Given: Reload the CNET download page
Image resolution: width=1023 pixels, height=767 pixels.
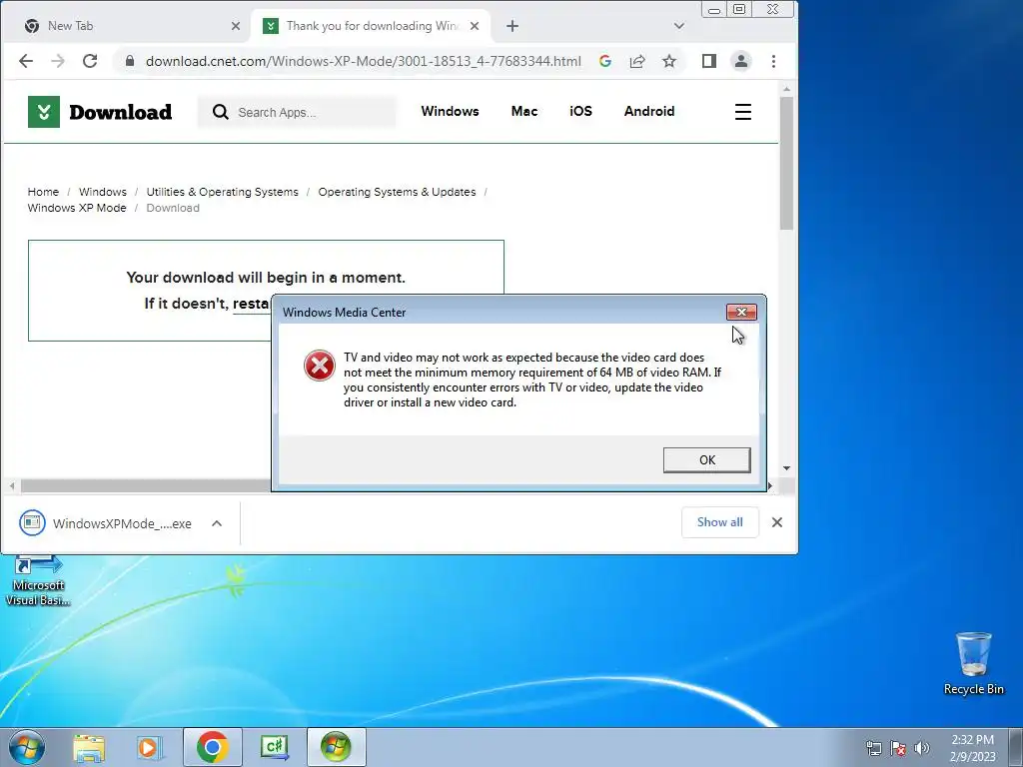Looking at the screenshot, I should pyautogui.click(x=90, y=61).
